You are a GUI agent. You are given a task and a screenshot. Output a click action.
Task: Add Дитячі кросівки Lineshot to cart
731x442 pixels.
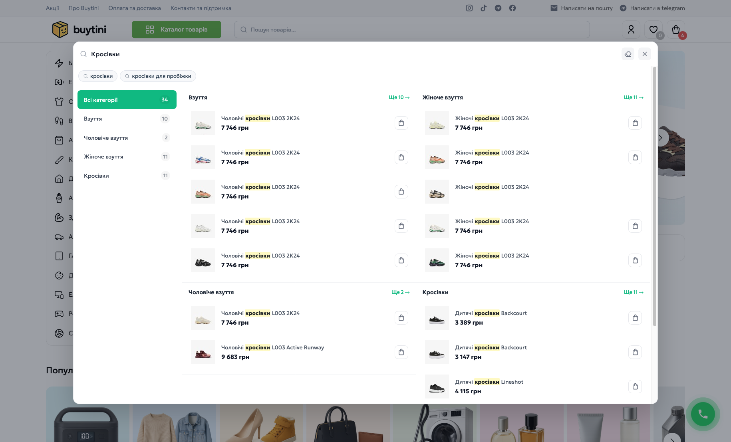[635, 387]
